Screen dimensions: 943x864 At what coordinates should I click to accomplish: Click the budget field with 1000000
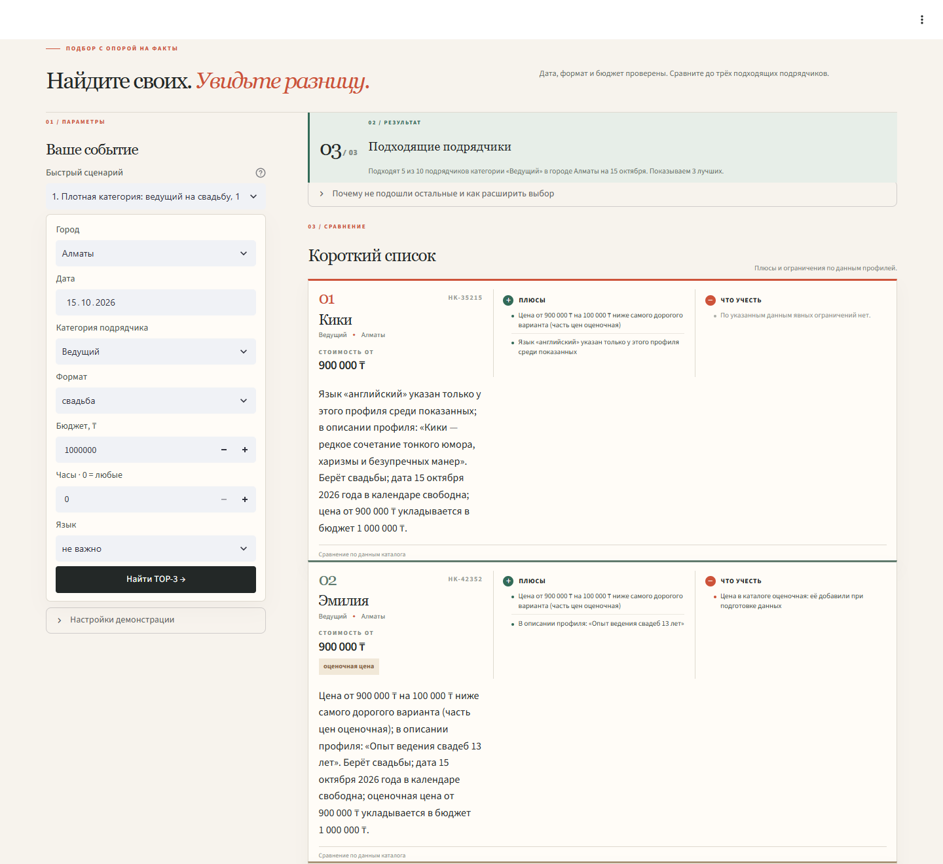pos(134,450)
